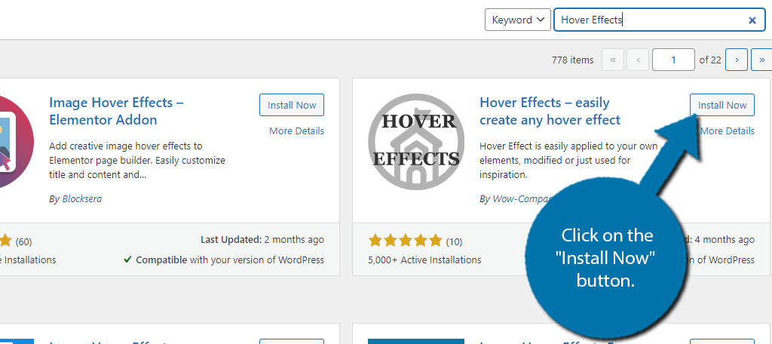Click the (10) ratings count

pyautogui.click(x=454, y=241)
